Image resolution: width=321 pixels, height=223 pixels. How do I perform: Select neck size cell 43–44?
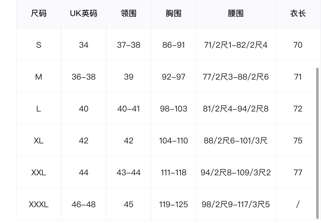[x=129, y=172]
